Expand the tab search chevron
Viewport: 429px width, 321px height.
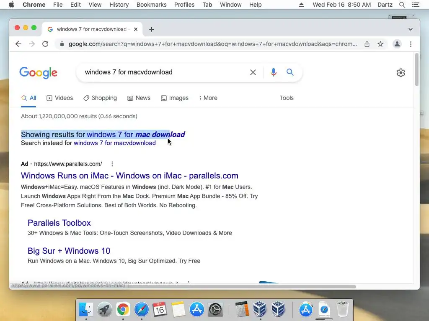click(411, 29)
